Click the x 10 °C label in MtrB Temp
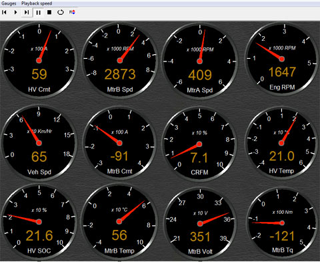The height and width of the screenshot is (262, 320). click(119, 210)
